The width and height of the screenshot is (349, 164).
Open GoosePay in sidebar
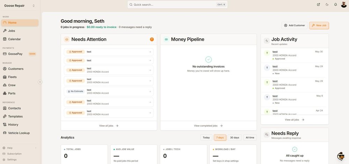point(20,54)
